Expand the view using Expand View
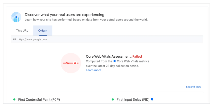 (x=194, y=87)
